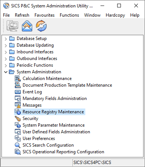Select Resource Registry Maintenance text
Image resolution: width=145 pixels, height=167 pixels.
[x=53, y=112]
